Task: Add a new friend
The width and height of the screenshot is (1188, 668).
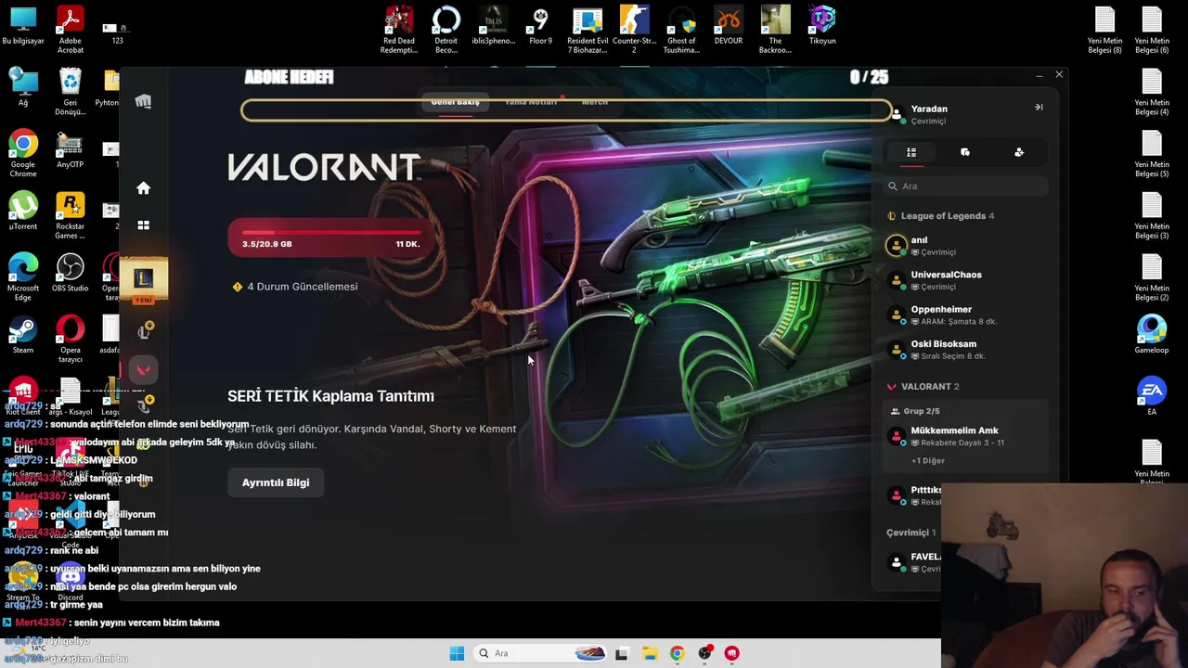Action: point(1019,152)
